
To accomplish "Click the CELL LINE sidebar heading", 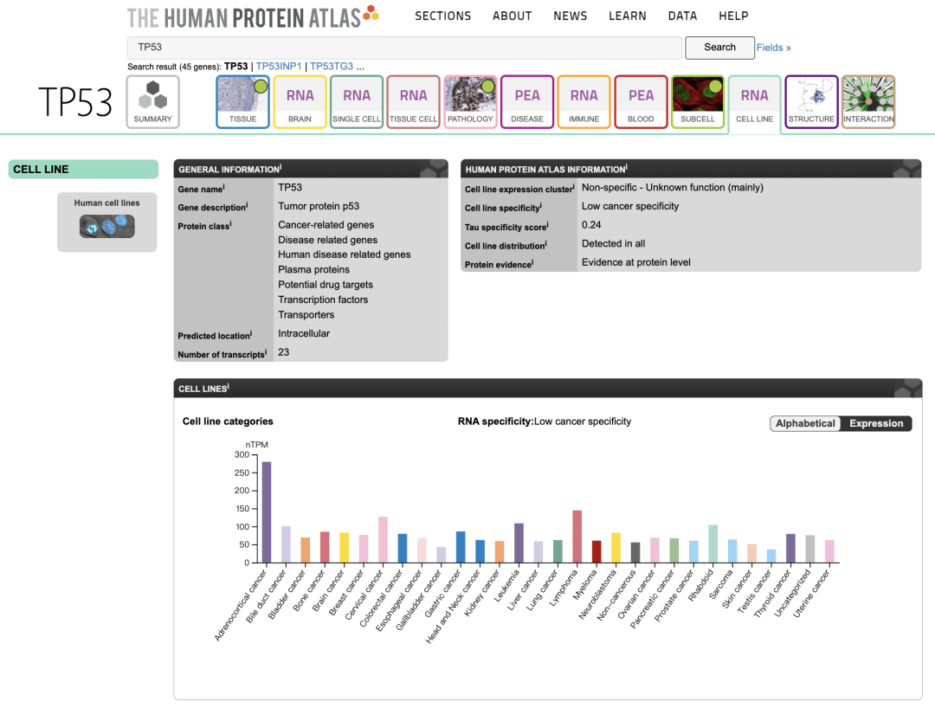I will tap(83, 170).
